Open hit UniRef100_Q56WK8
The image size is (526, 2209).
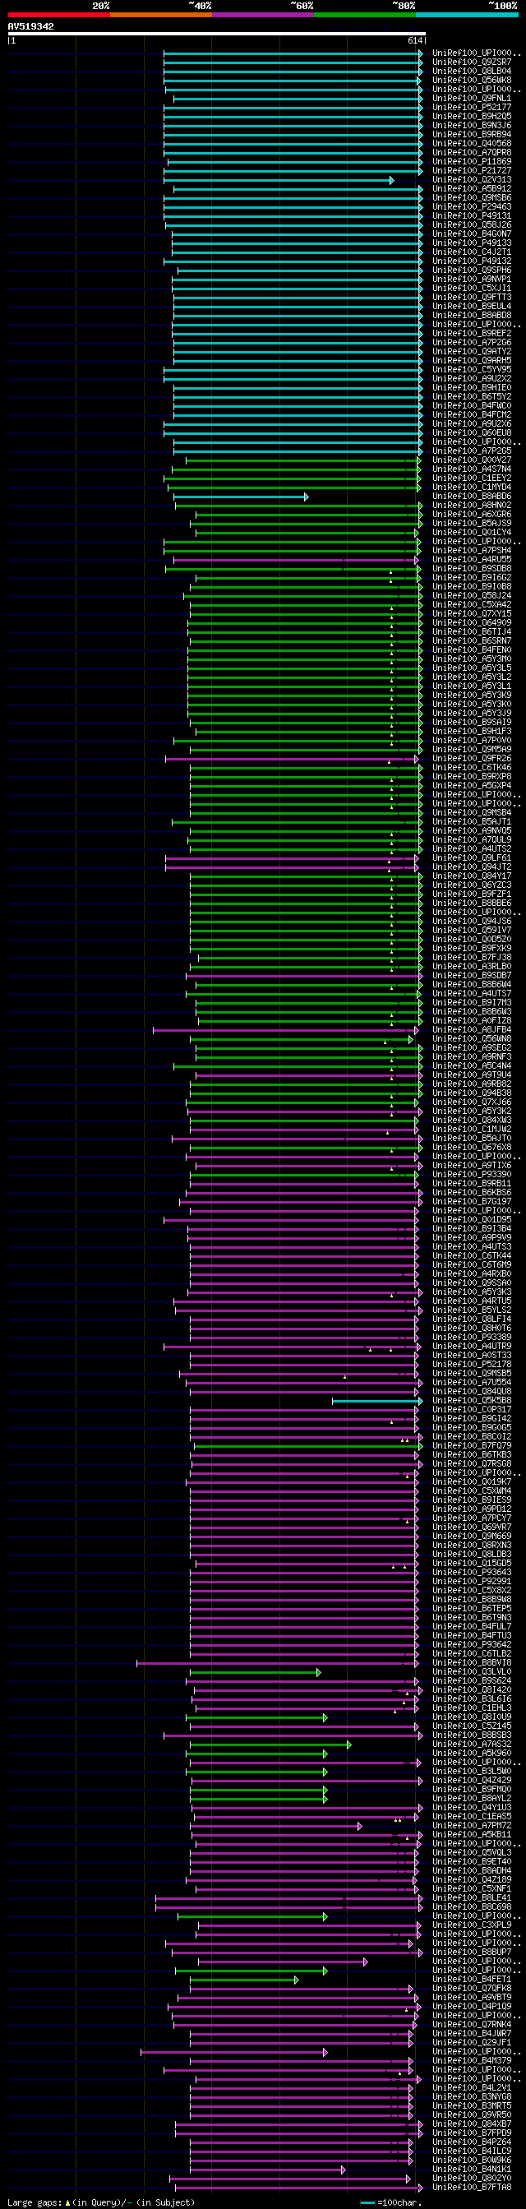click(x=472, y=80)
